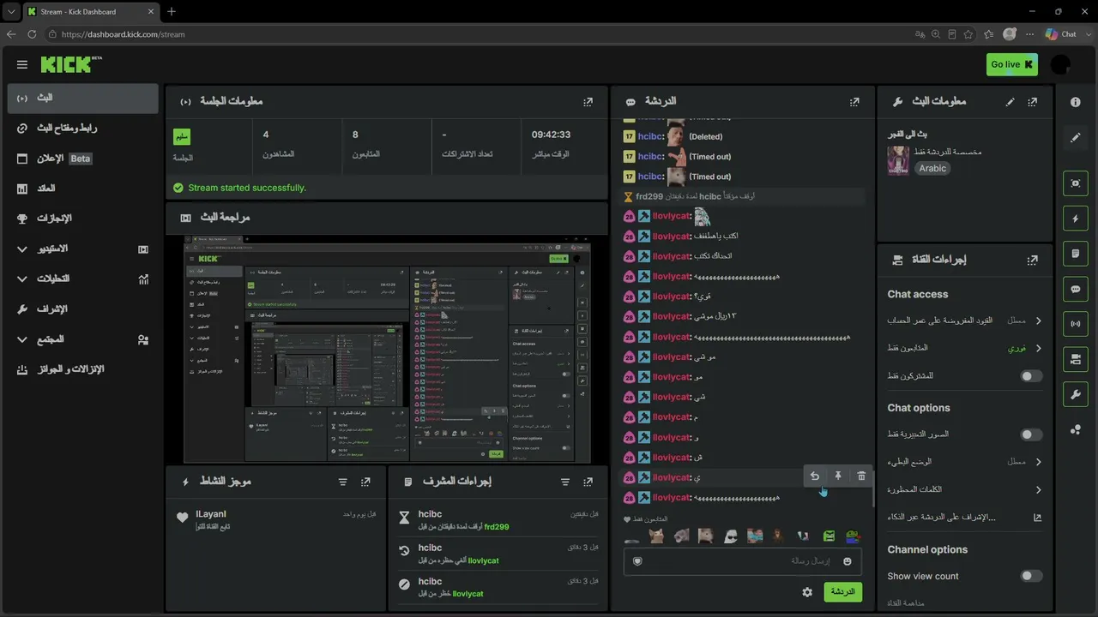Open chat settings gear beside الدردشة button
1098x617 pixels.
pyautogui.click(x=807, y=592)
